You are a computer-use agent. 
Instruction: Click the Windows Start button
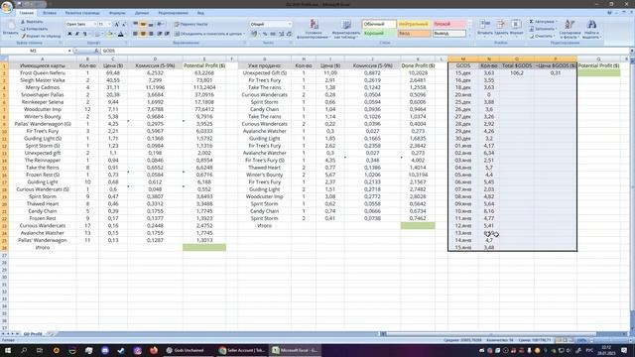[7, 350]
